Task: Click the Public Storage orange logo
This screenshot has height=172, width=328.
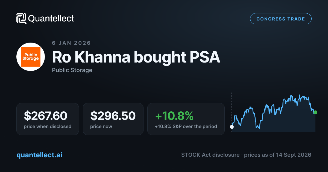Action: (31, 57)
